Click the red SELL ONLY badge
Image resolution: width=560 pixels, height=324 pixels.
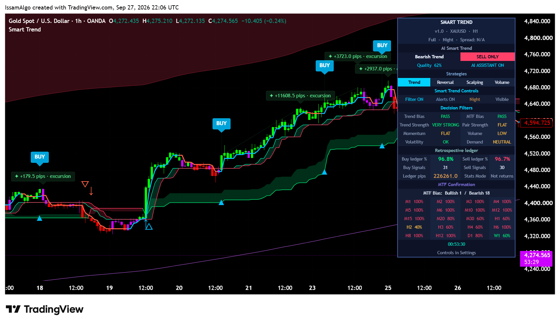pos(488,57)
